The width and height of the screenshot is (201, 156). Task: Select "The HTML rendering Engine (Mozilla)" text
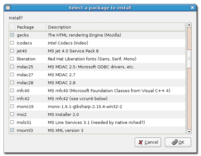click(x=84, y=35)
